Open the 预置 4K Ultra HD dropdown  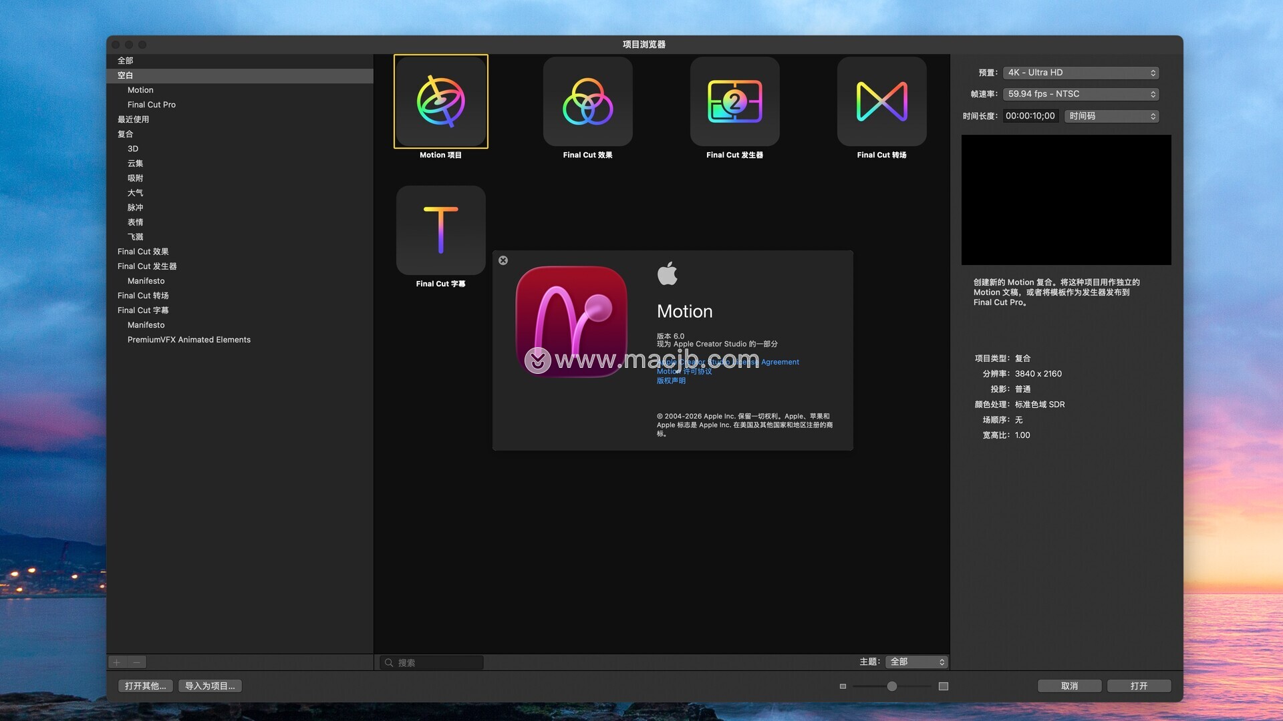(1081, 73)
